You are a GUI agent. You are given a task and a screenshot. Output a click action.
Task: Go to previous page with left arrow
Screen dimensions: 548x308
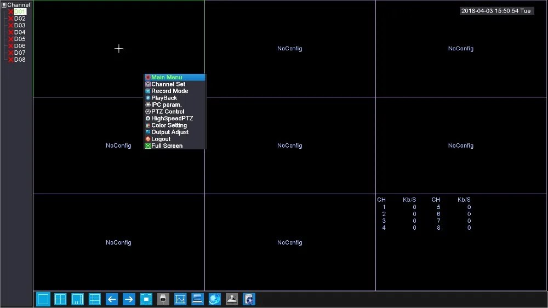pos(112,299)
